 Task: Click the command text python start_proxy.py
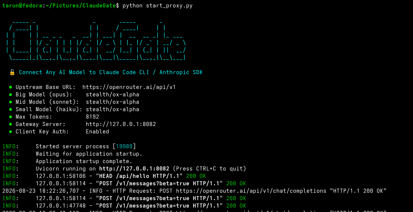(157, 6)
